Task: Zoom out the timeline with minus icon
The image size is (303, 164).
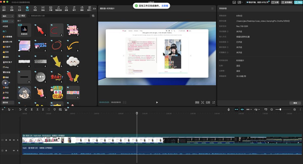Action: click(x=272, y=110)
